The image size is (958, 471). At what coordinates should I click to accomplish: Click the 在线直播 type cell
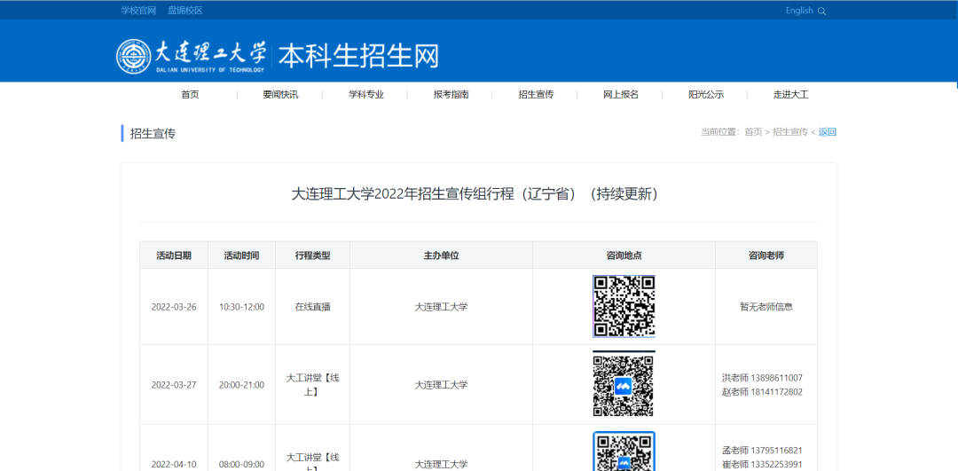(x=313, y=307)
